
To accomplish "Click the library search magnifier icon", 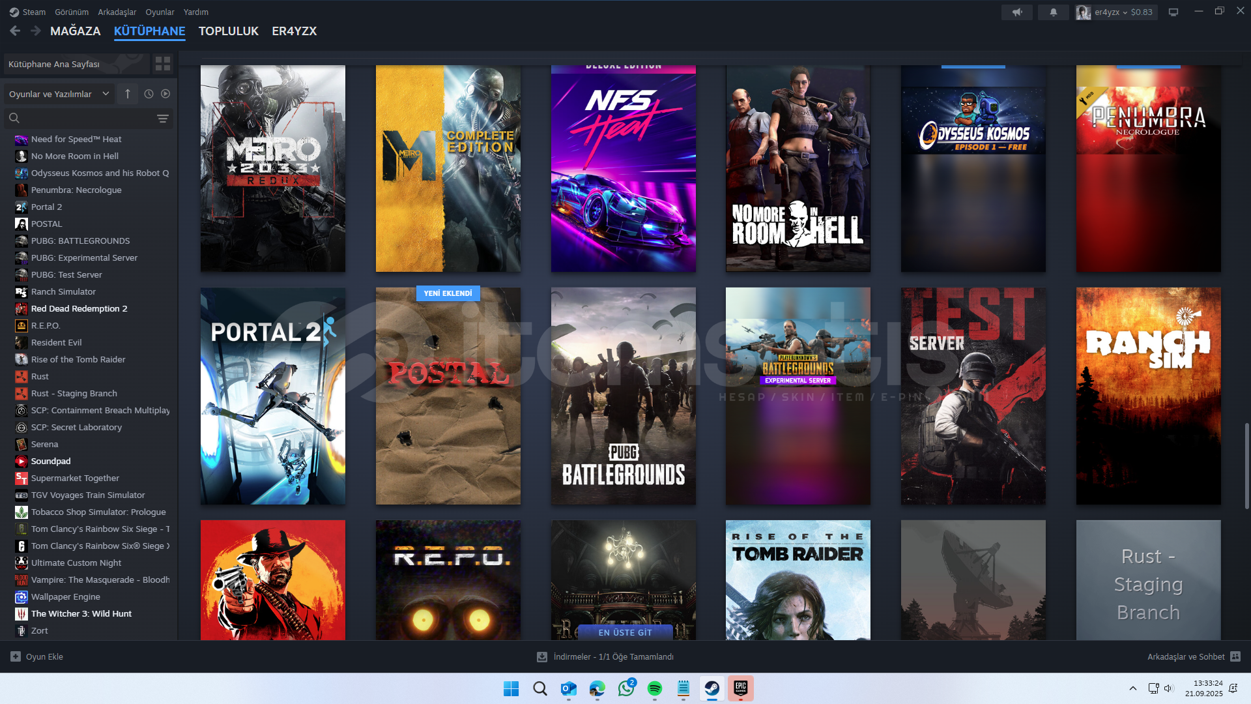I will pyautogui.click(x=14, y=118).
